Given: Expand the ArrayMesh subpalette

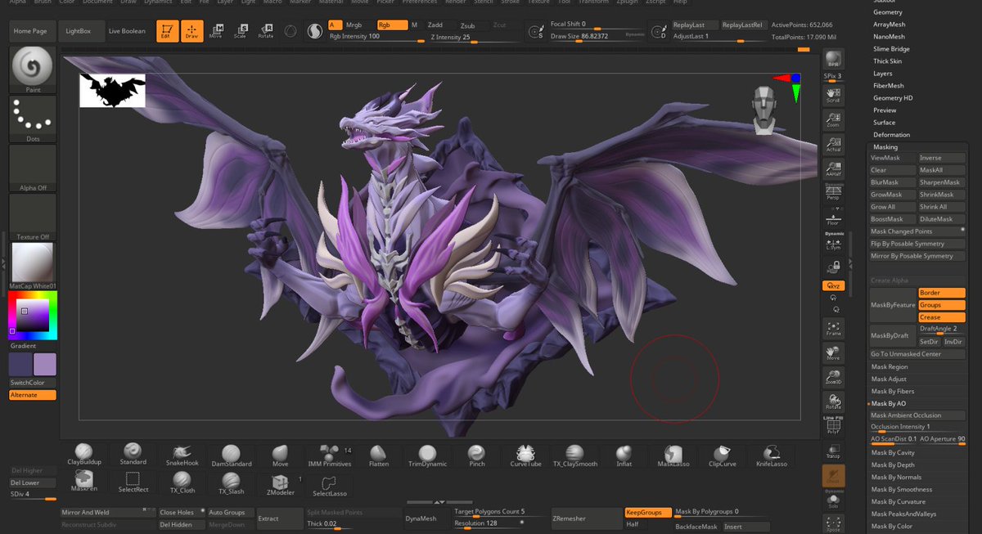Looking at the screenshot, I should 890,25.
